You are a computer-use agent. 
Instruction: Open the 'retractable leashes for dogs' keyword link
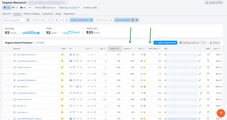tap(28, 118)
